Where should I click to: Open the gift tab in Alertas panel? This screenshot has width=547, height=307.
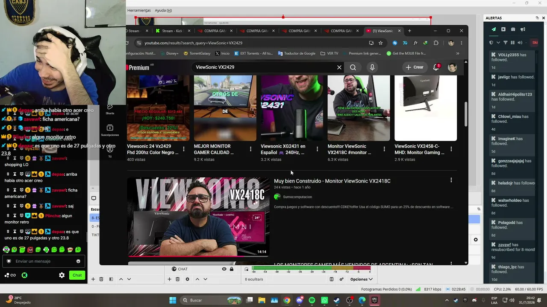(x=513, y=29)
